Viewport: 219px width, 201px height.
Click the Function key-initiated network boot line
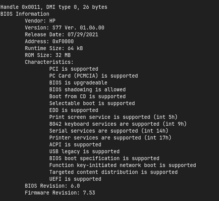(123, 165)
